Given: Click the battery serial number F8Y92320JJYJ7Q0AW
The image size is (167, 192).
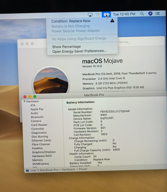Looking at the screenshot, I should click(115, 111).
